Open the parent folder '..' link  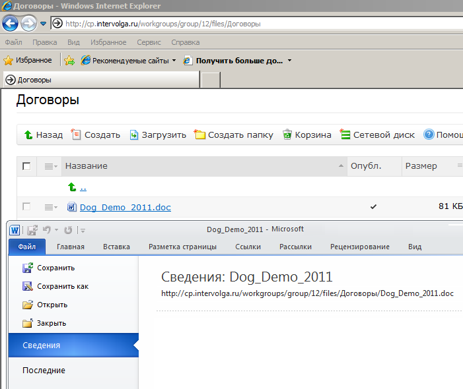point(83,188)
